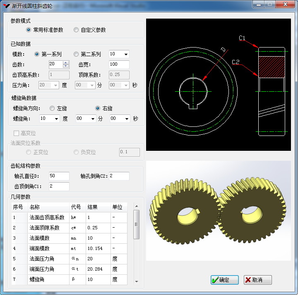Image resolution: width=298 pixels, height=295 pixels.
Task: Click the 齿顶倒角C1 input field
Action: tap(59, 186)
